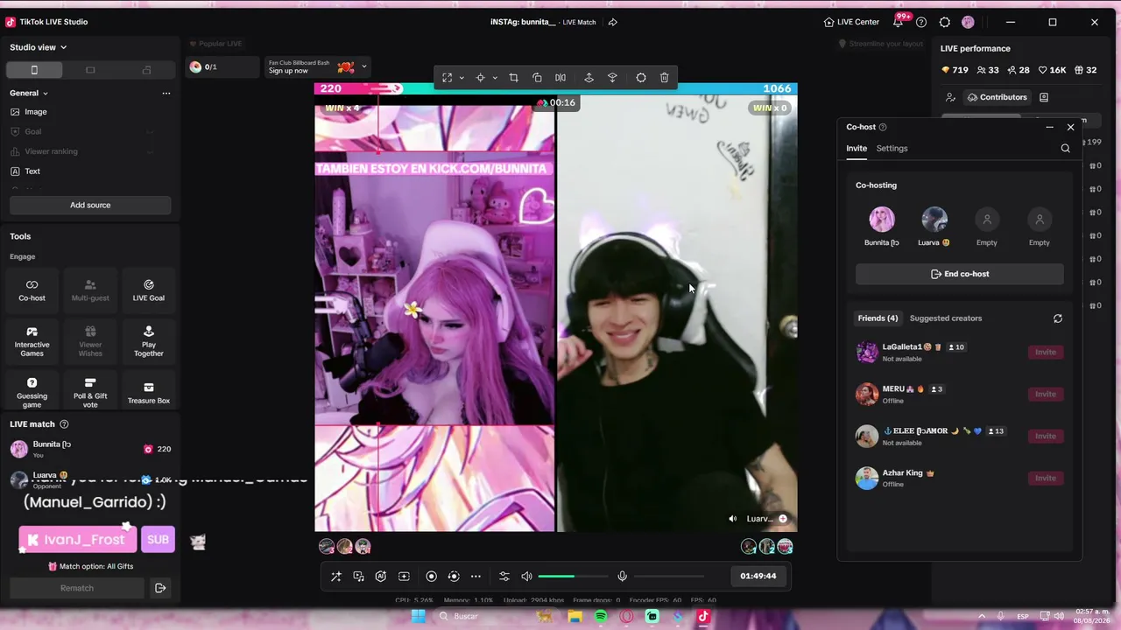This screenshot has height=630, width=1121.
Task: Open Opera browser from the taskbar
Action: 626,617
